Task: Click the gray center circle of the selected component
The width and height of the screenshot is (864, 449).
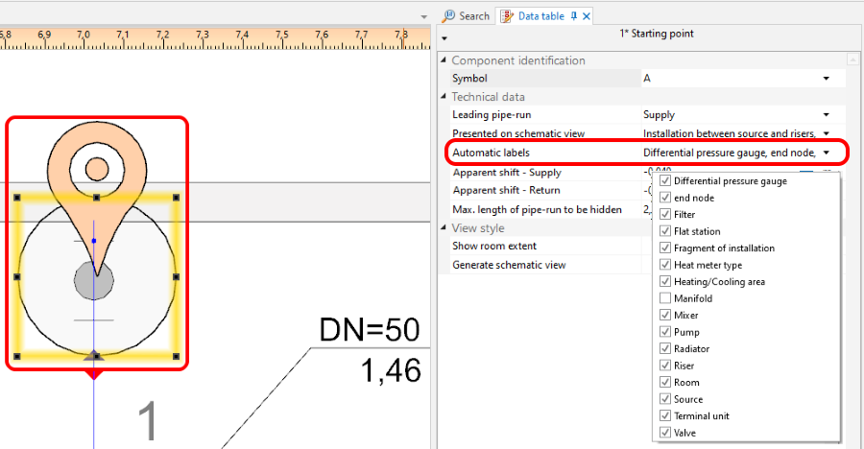Action: [x=94, y=282]
